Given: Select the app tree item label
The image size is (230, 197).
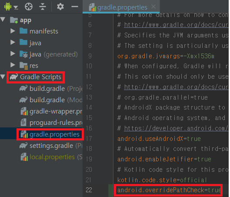Looking at the screenshot, I should pos(26,20).
